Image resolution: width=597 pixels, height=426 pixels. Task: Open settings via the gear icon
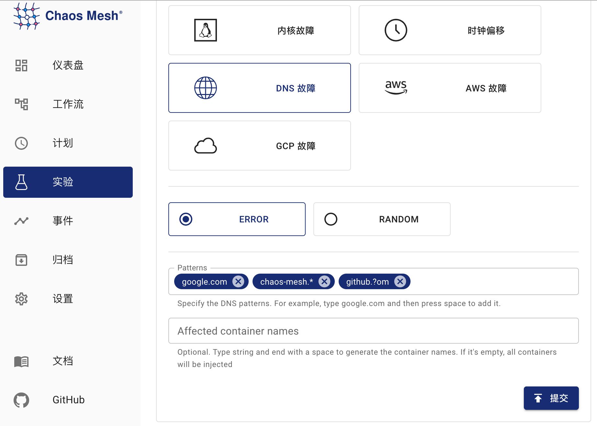(x=21, y=299)
